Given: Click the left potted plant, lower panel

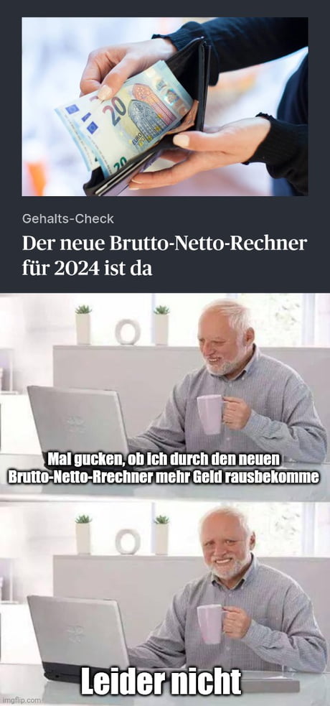Looking at the screenshot, I should click(x=83, y=534).
